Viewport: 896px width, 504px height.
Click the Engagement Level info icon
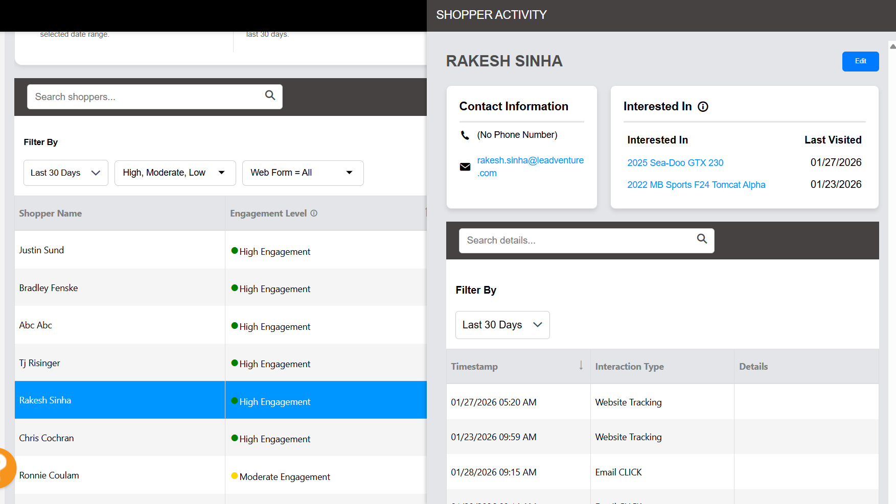click(x=314, y=213)
